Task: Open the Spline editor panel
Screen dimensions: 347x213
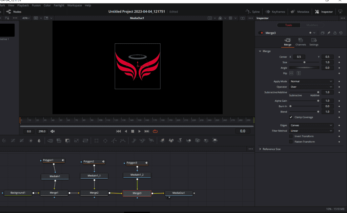Action: (252, 12)
